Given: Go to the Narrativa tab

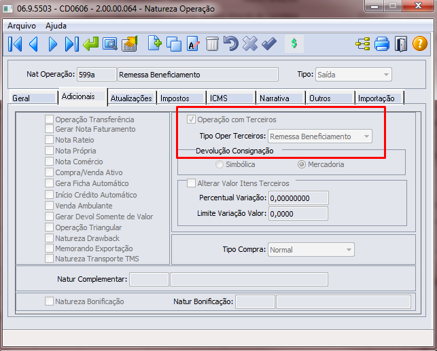Looking at the screenshot, I should tap(281, 98).
